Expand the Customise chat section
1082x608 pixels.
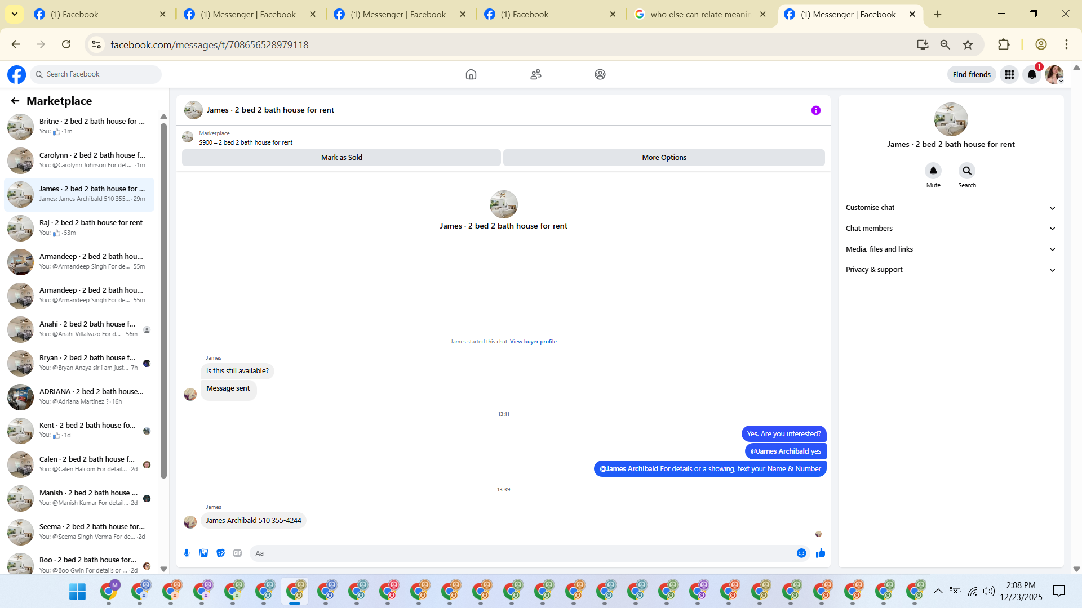(x=950, y=208)
